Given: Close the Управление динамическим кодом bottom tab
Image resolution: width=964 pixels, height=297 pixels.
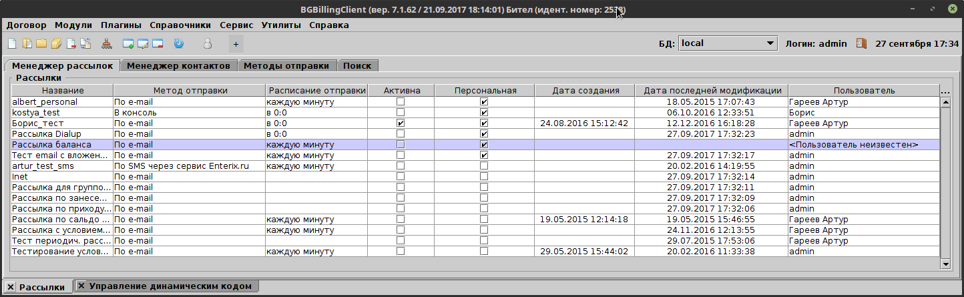Looking at the screenshot, I should click(81, 286).
